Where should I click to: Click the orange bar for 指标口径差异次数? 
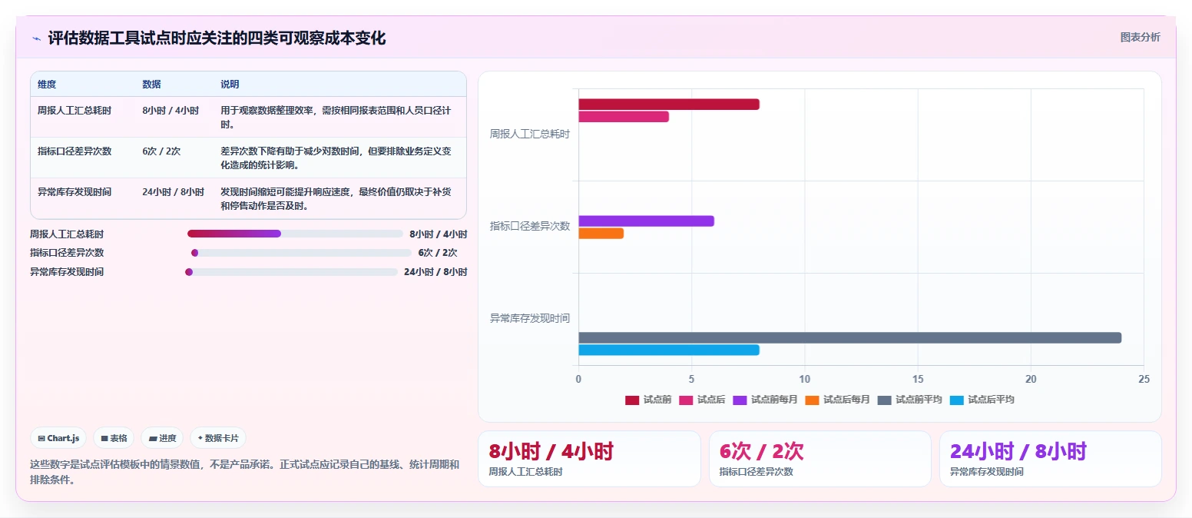[601, 234]
